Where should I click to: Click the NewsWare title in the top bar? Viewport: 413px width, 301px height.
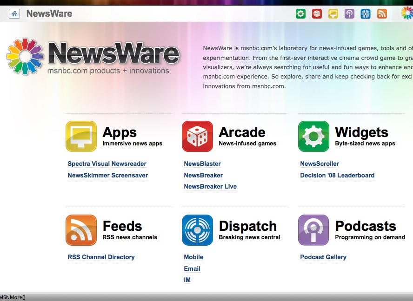click(x=49, y=13)
